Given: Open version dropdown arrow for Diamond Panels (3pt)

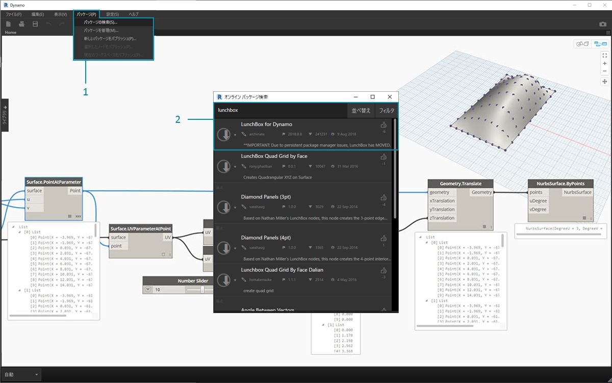Looking at the screenshot, I should coord(235,208).
